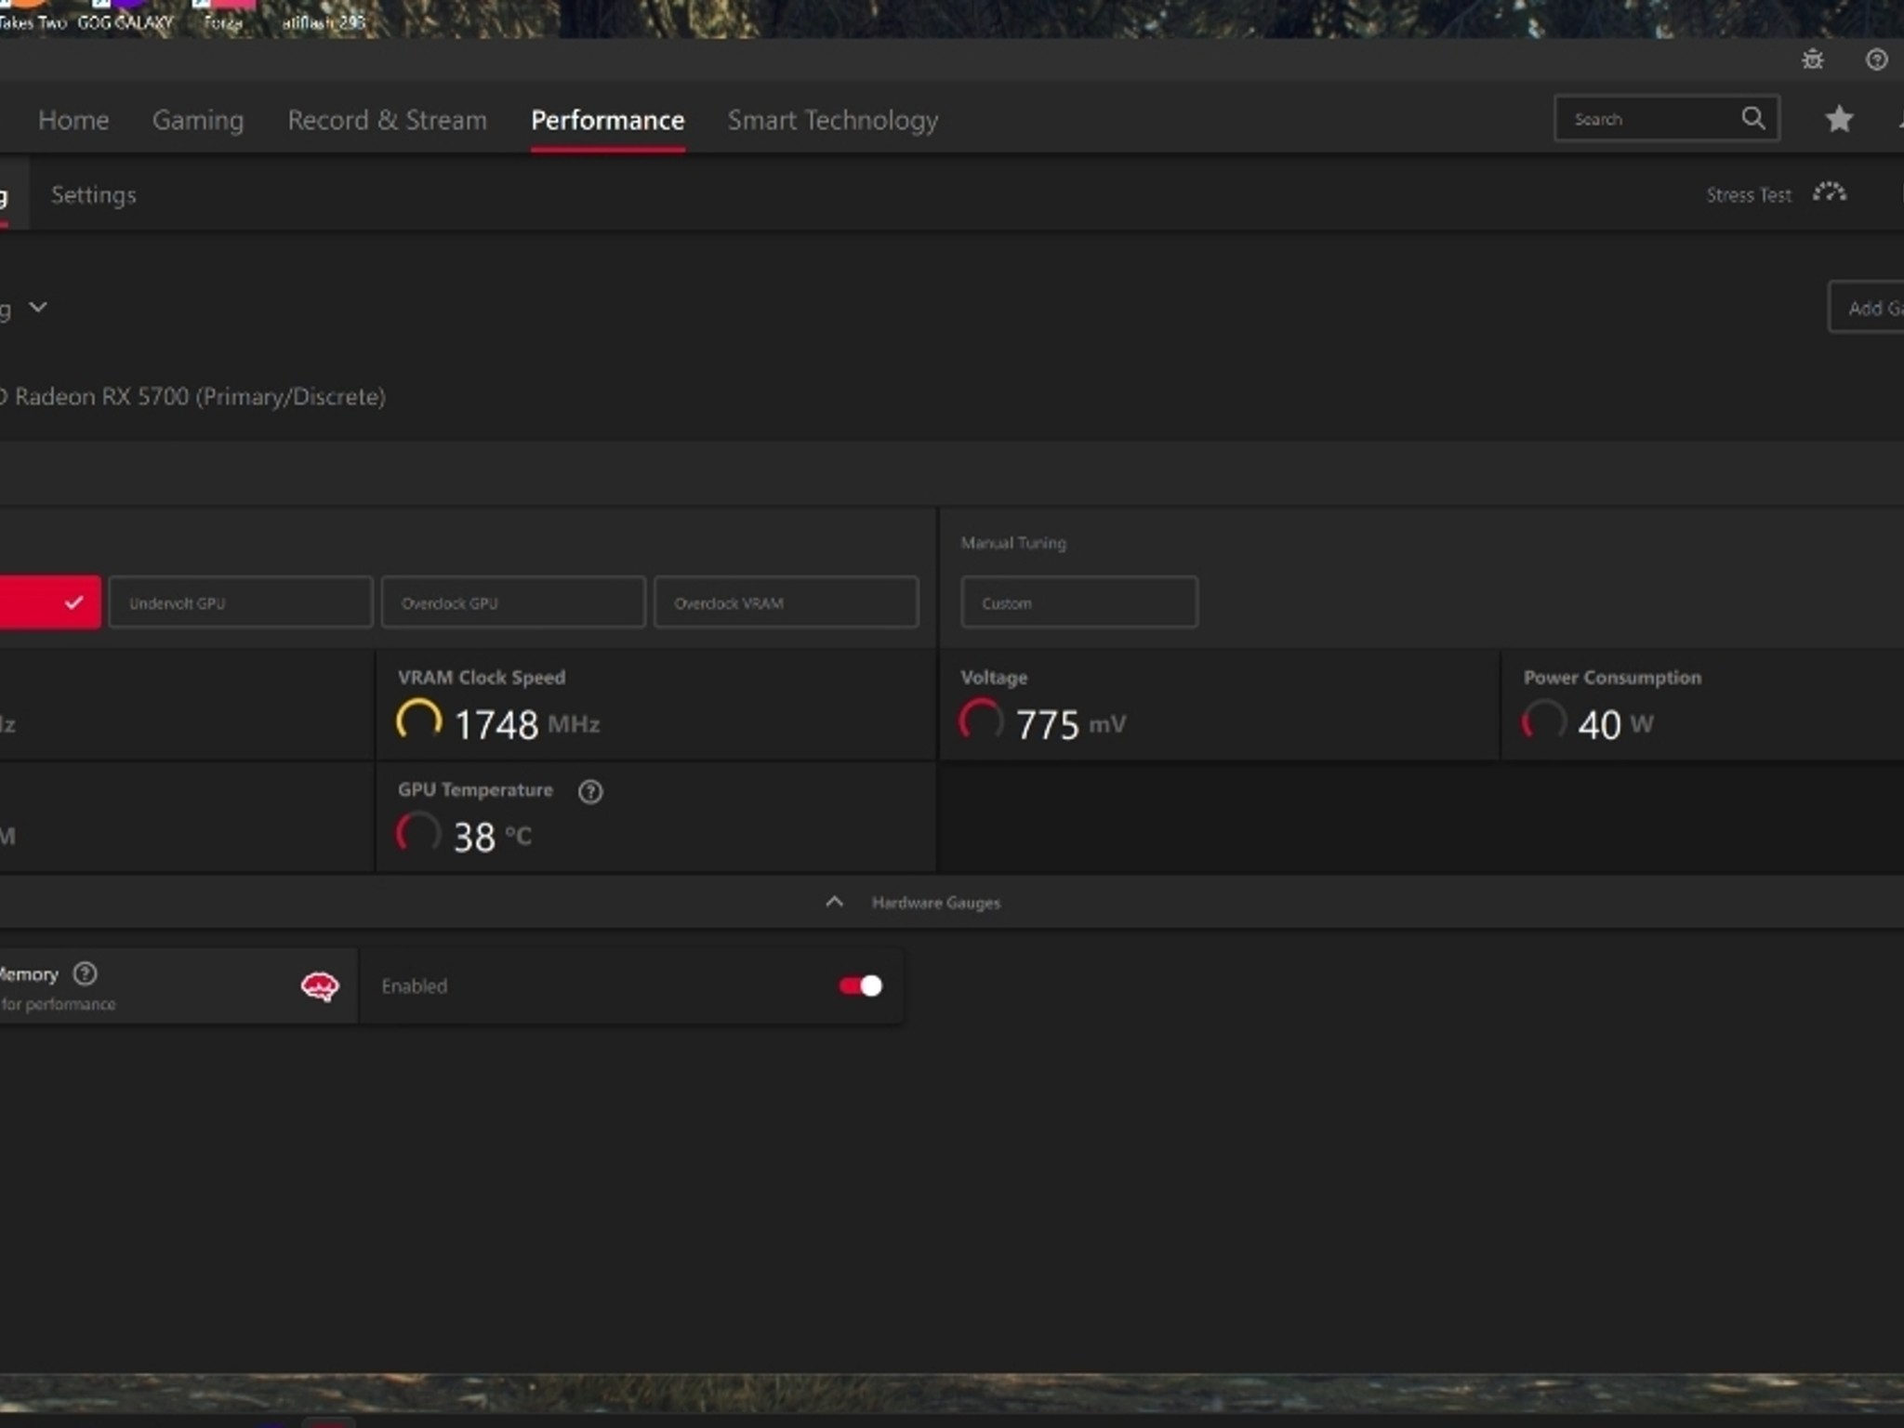The width and height of the screenshot is (1904, 1428).
Task: Select the Performance tab
Action: click(x=607, y=120)
